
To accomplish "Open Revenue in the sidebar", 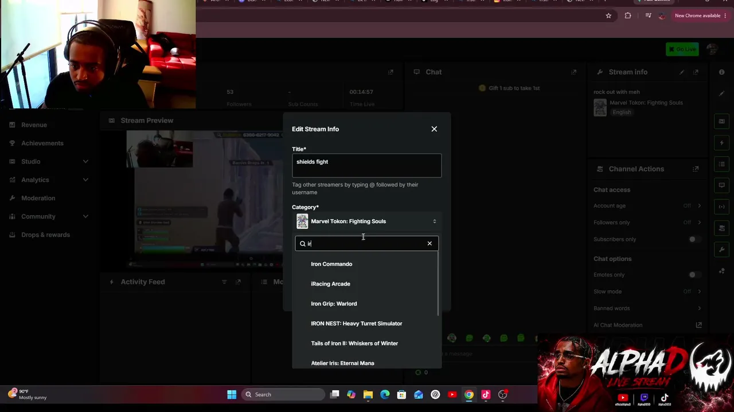I will pos(34,125).
